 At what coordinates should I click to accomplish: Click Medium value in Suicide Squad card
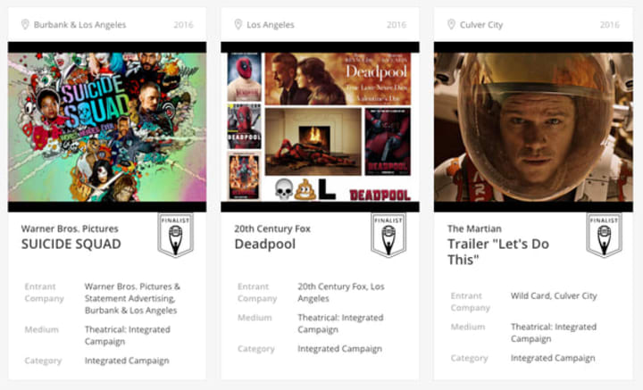tap(128, 335)
